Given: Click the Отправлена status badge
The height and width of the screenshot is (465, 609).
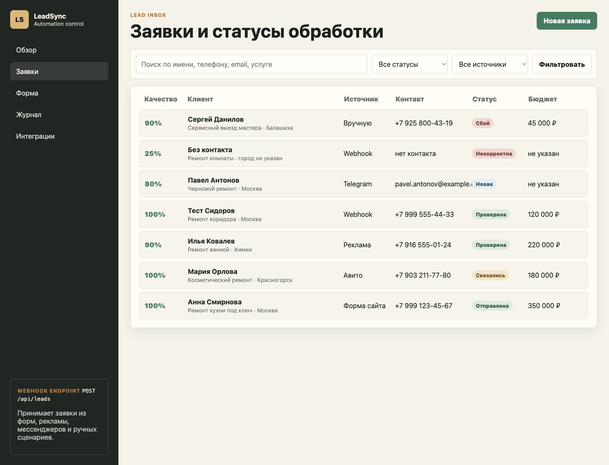Looking at the screenshot, I should (x=492, y=306).
